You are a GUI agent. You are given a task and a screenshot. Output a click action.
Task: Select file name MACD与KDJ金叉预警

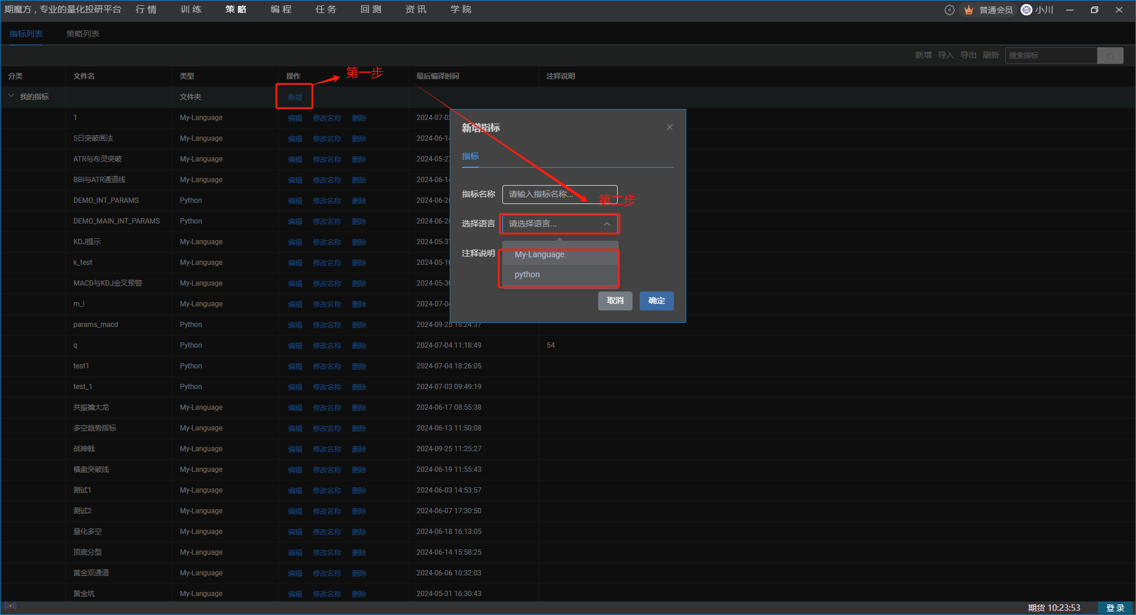click(108, 283)
